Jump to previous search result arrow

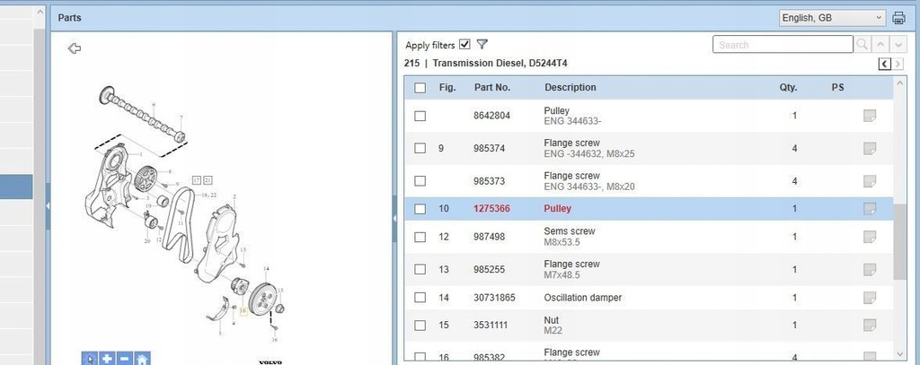880,45
